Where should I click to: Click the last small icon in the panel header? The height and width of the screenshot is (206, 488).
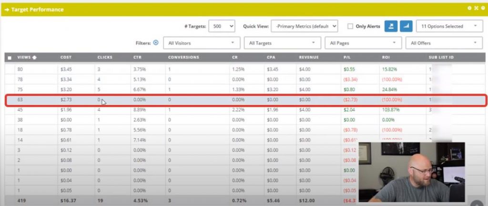[483, 9]
